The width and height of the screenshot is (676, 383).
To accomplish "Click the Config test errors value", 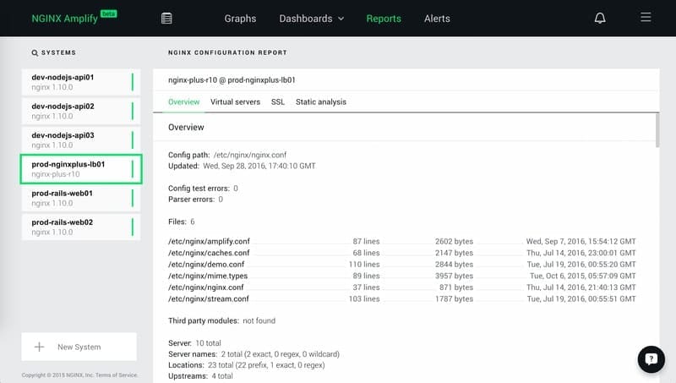I will tap(236, 189).
